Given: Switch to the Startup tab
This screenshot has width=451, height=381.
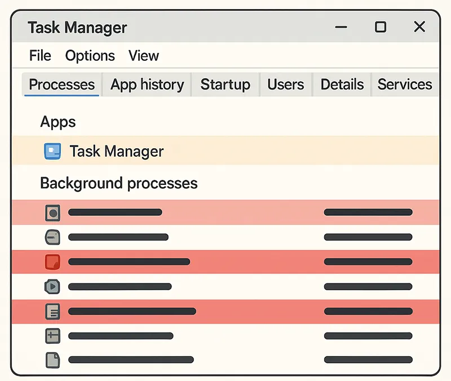Looking at the screenshot, I should [225, 85].
